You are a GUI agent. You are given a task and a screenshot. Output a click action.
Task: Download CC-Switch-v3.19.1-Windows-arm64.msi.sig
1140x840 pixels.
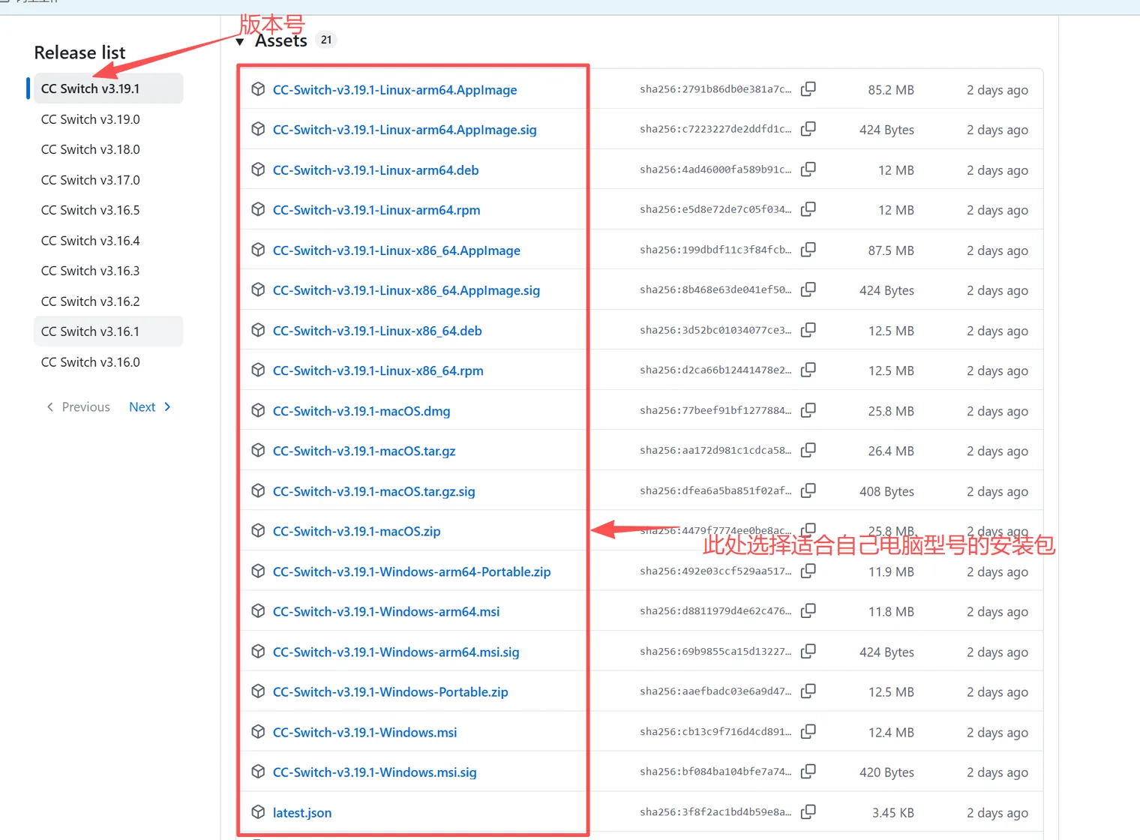pos(396,652)
